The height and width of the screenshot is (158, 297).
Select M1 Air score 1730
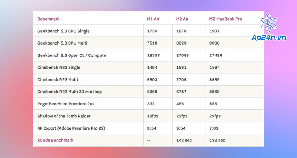(152, 31)
